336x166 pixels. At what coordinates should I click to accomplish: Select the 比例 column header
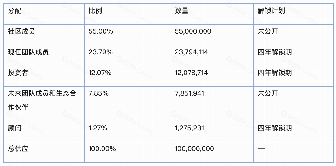pyautogui.click(x=127, y=14)
